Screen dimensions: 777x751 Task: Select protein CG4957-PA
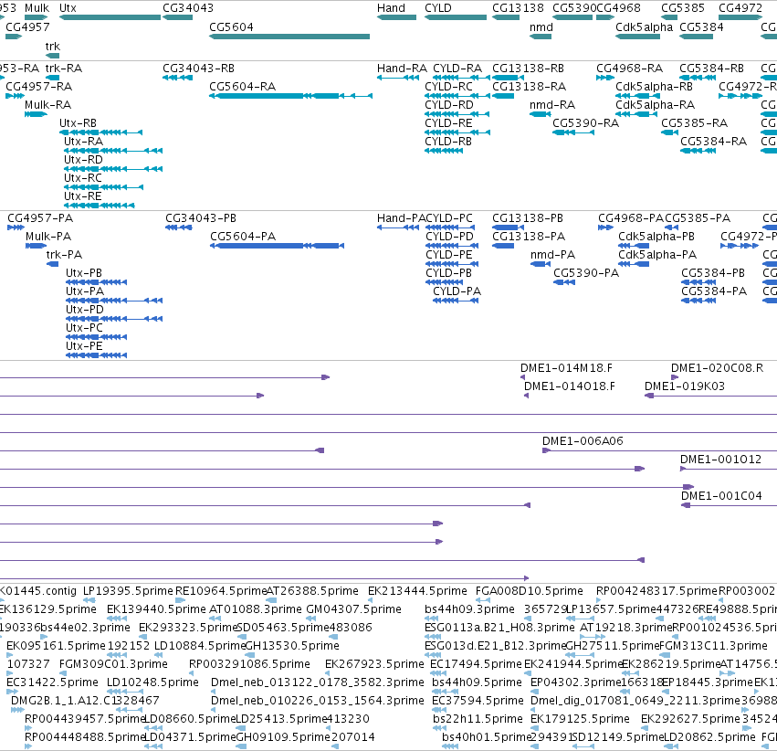click(16, 227)
